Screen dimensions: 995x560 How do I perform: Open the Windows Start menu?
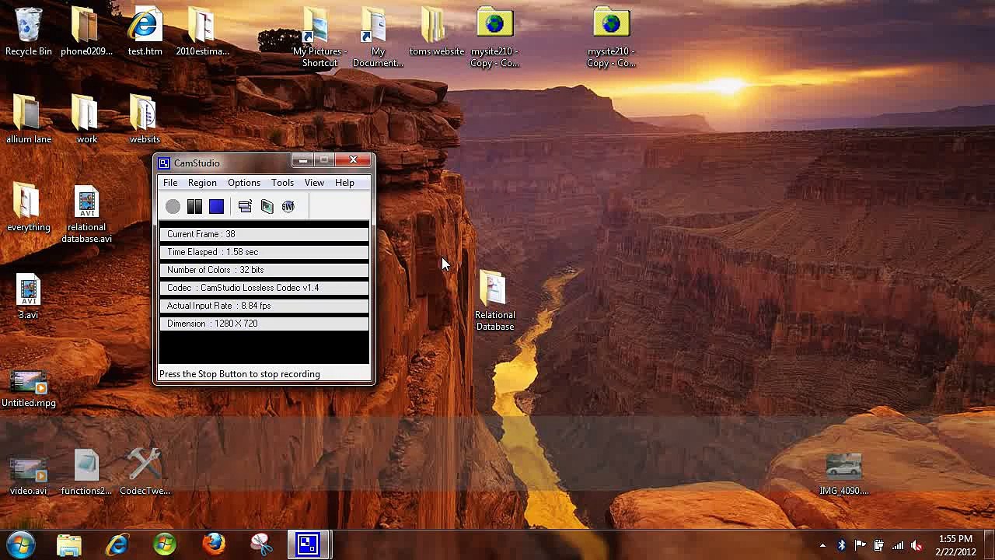click(21, 544)
